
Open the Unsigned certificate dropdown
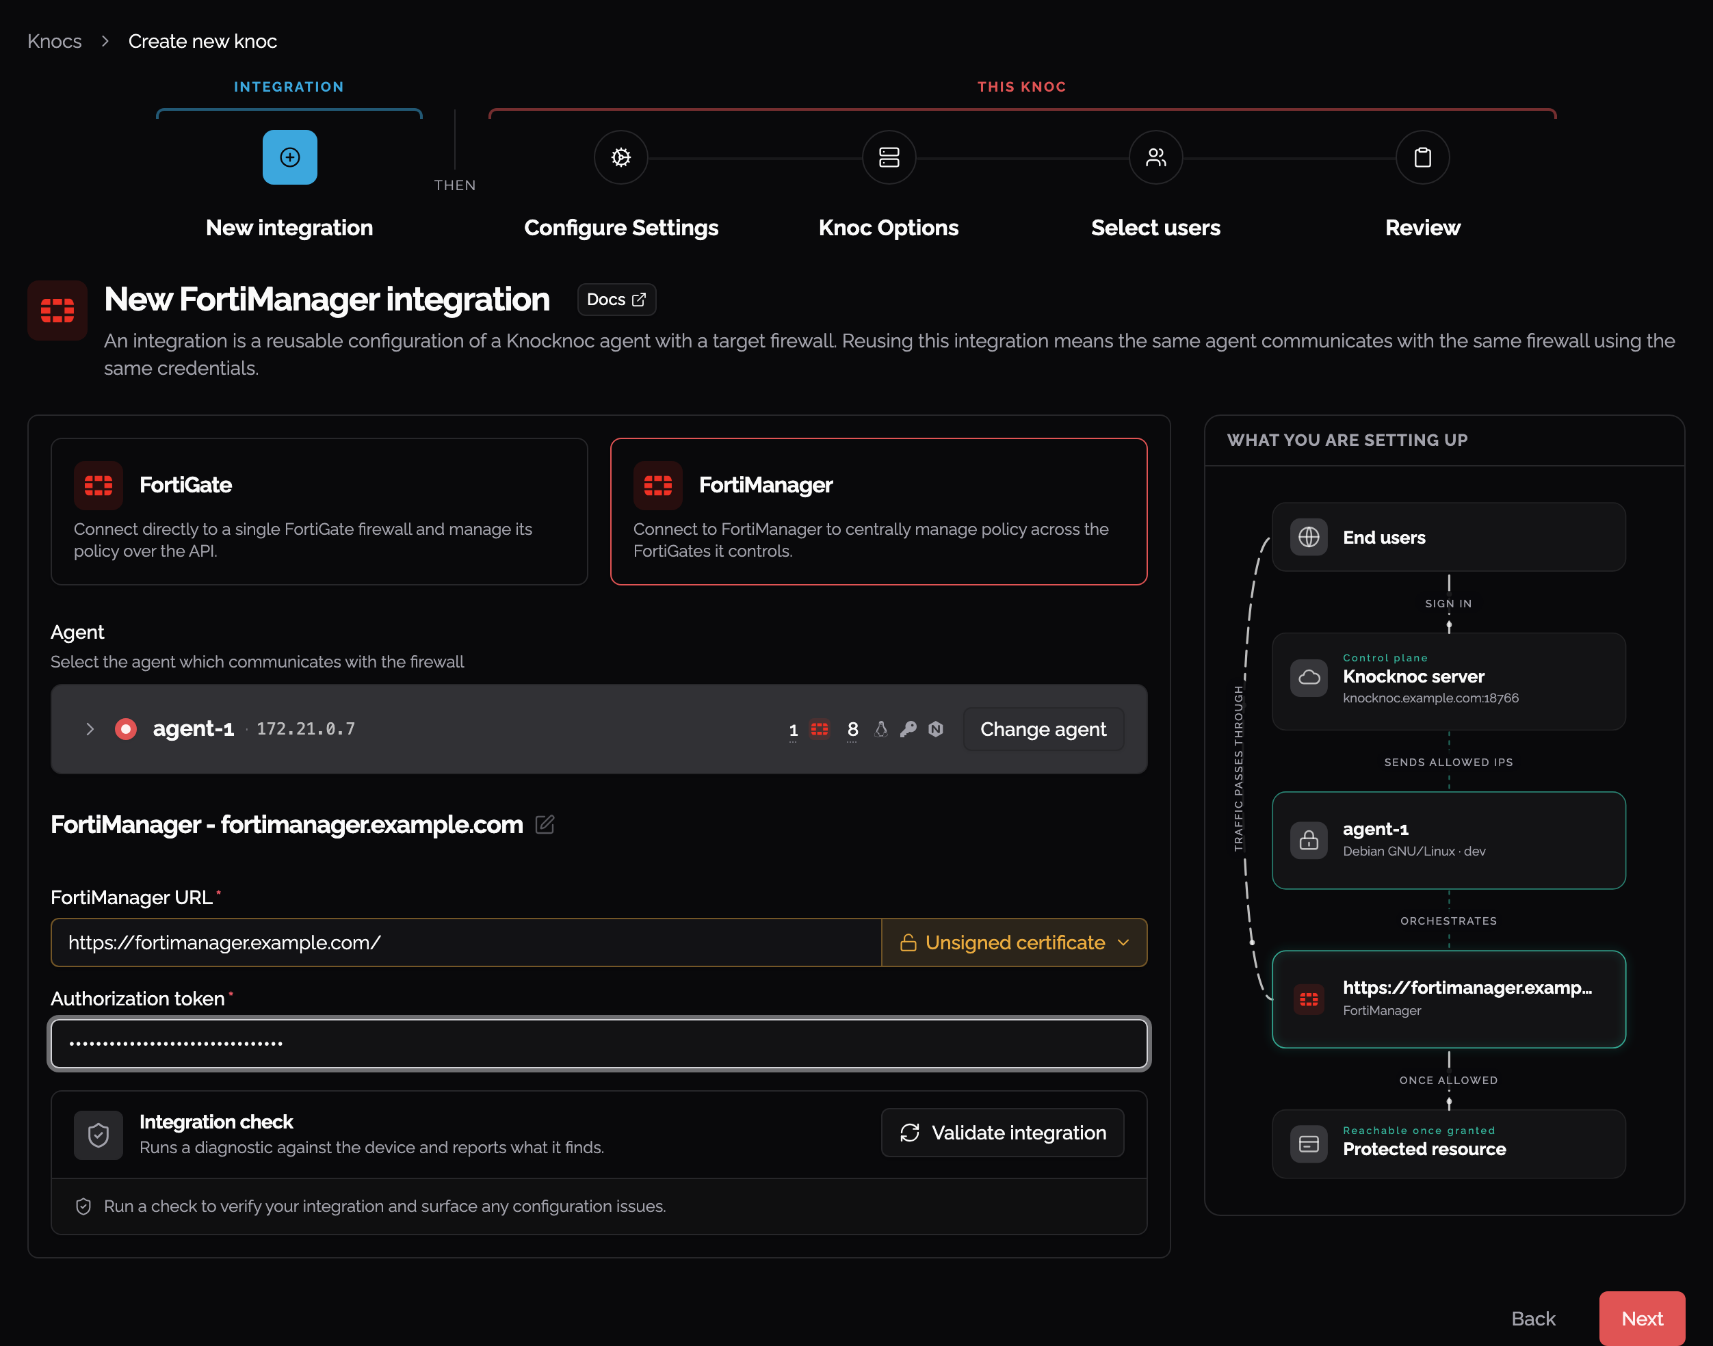1014,942
